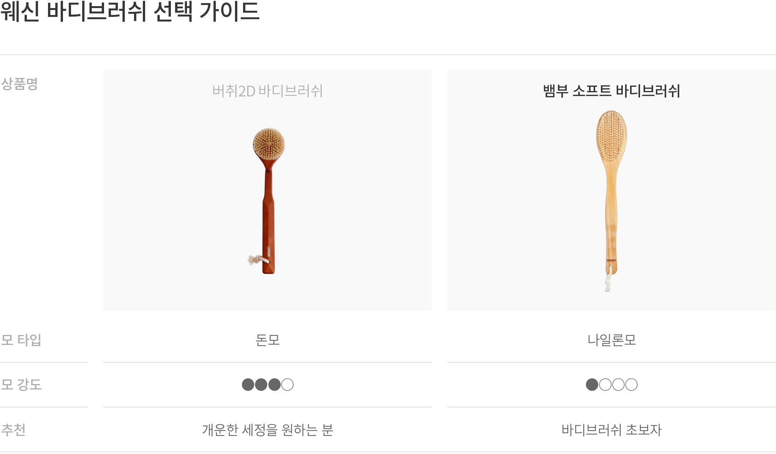Click the 개운한 세정을 원하는 분 recommendation
The width and height of the screenshot is (776, 454).
(x=268, y=430)
